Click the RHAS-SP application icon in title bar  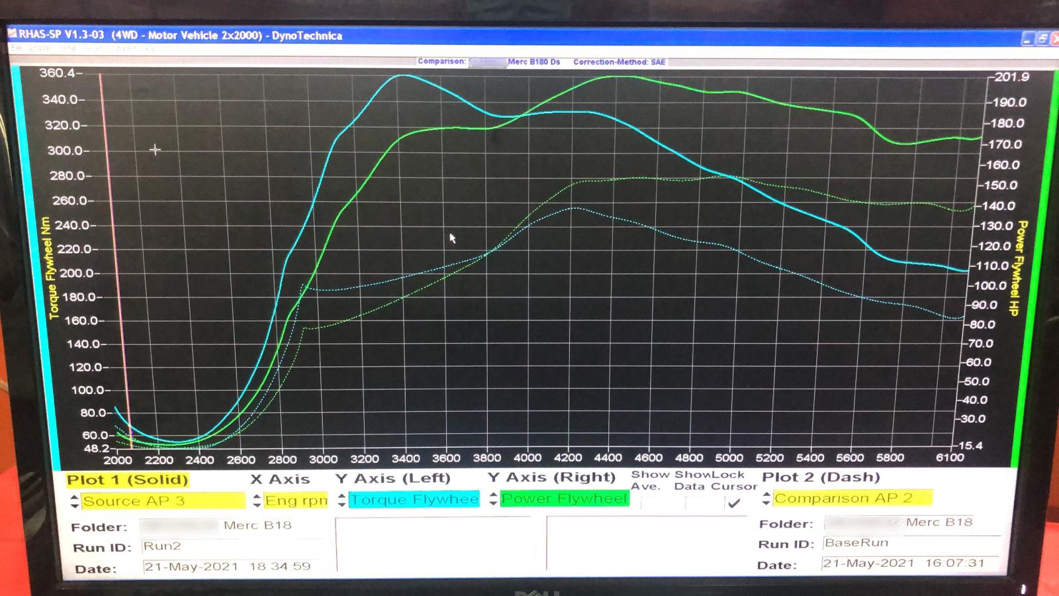12,34
